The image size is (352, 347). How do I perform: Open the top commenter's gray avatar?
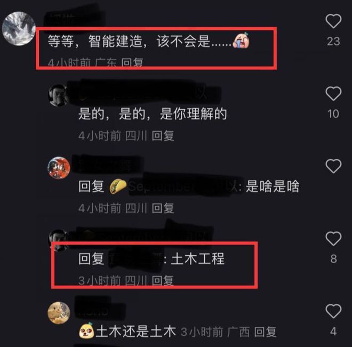click(x=19, y=28)
